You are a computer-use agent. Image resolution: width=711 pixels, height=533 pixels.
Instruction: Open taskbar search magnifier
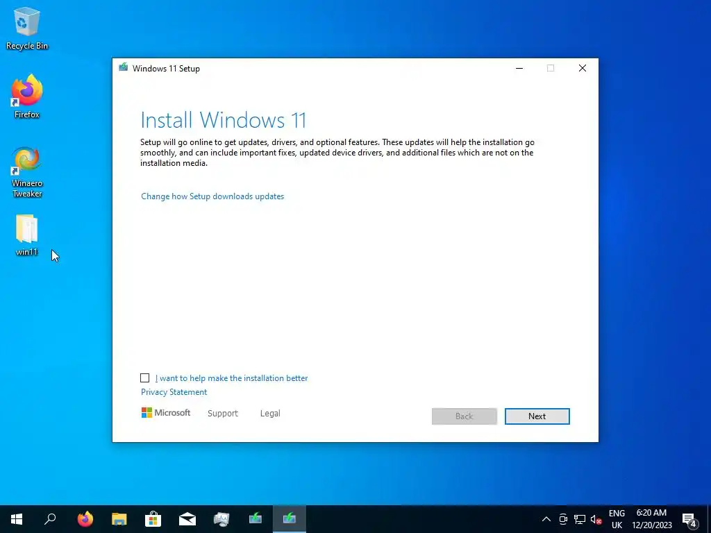50,519
